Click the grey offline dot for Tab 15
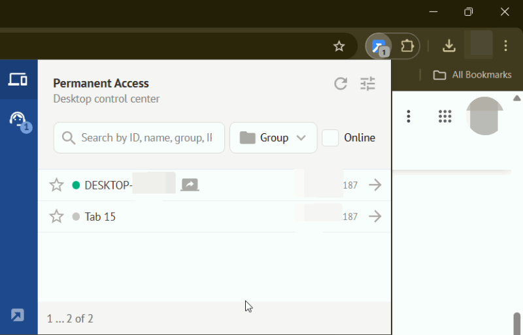This screenshot has width=523, height=335. [76, 217]
